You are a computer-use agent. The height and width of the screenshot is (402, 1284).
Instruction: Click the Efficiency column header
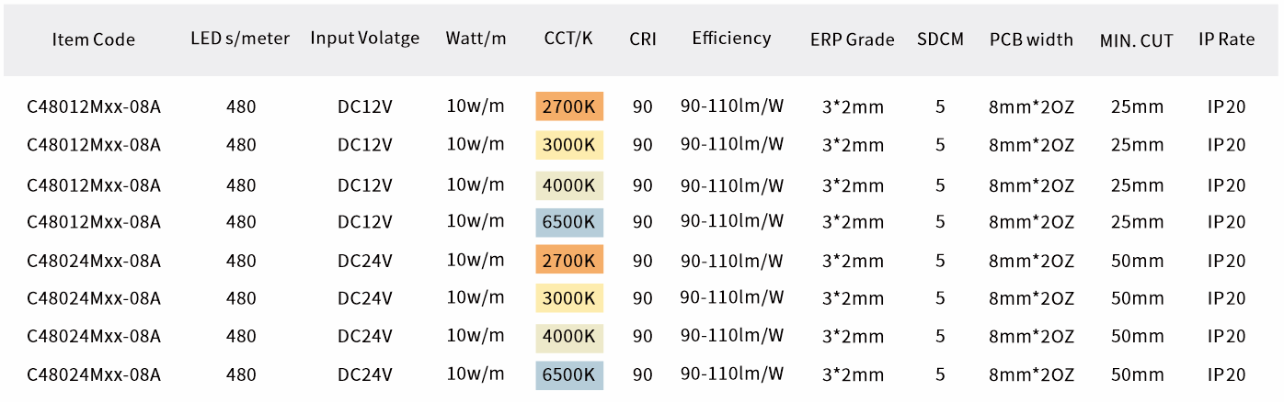pyautogui.click(x=731, y=39)
